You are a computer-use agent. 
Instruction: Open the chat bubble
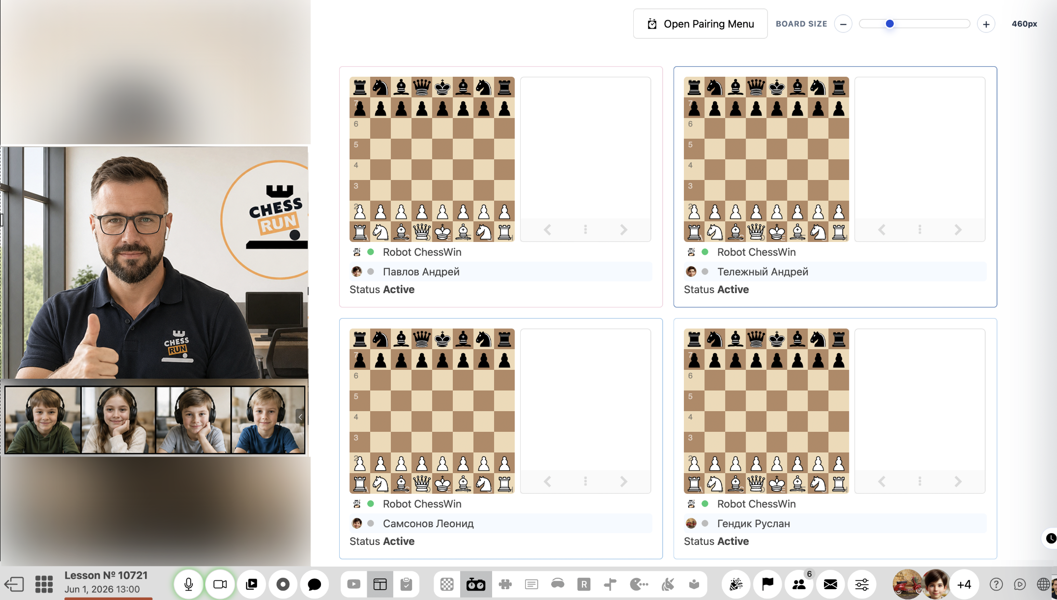(314, 584)
